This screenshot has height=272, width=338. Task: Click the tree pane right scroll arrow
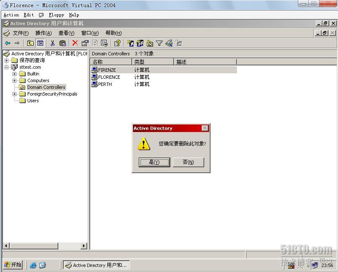pyautogui.click(x=83, y=246)
